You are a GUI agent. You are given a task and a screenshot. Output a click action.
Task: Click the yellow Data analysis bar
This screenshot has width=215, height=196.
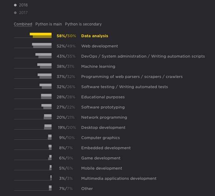pos(40,35)
